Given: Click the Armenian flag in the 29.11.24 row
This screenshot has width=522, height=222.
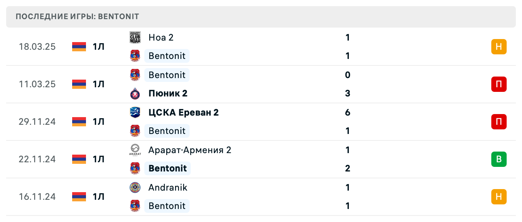Looking at the screenshot, I should (78, 122).
